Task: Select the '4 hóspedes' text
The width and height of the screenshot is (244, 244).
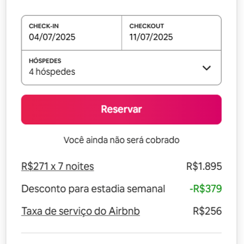Action: click(x=52, y=72)
